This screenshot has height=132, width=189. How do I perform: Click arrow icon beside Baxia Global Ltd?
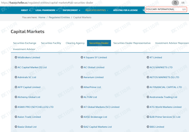click(x=16, y=126)
